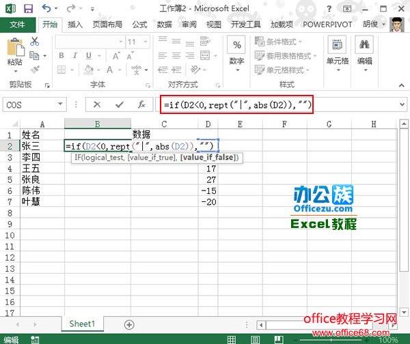This screenshot has width=410, height=344.
Task: Decrease font size with small A icon
Action: 130,56
